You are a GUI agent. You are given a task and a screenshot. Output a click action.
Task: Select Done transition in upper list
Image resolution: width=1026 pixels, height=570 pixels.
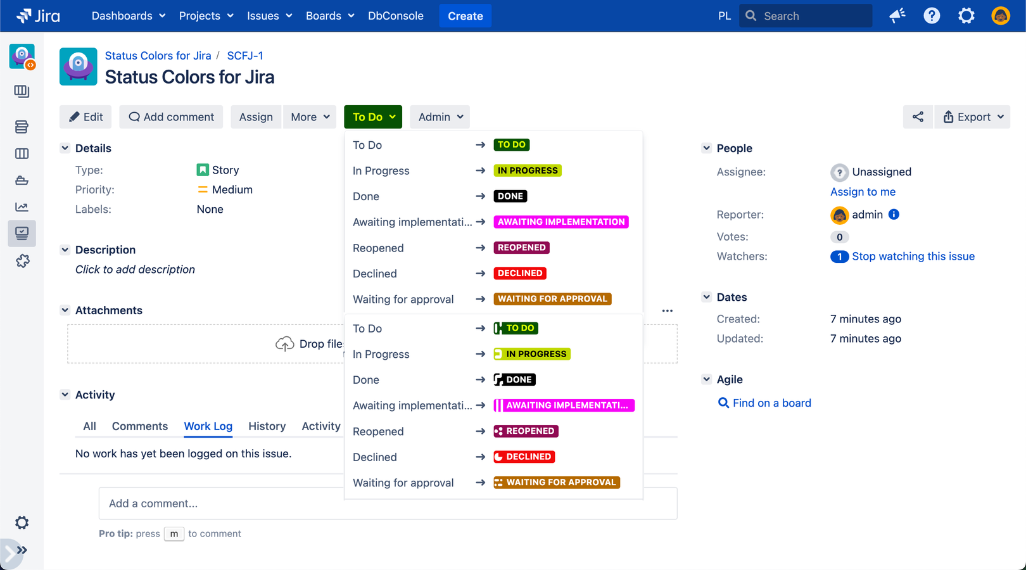pyautogui.click(x=493, y=196)
